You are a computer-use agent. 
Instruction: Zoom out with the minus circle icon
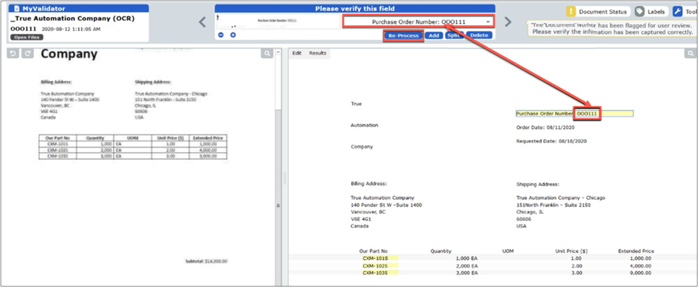(221, 35)
